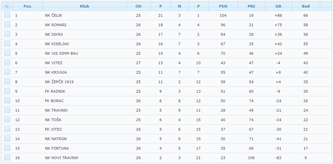Select checkbox next to NK KRIVAJA
The width and height of the screenshot is (333, 164).
point(7,72)
